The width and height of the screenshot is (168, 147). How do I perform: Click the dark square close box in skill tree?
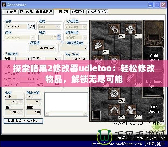(97, 115)
